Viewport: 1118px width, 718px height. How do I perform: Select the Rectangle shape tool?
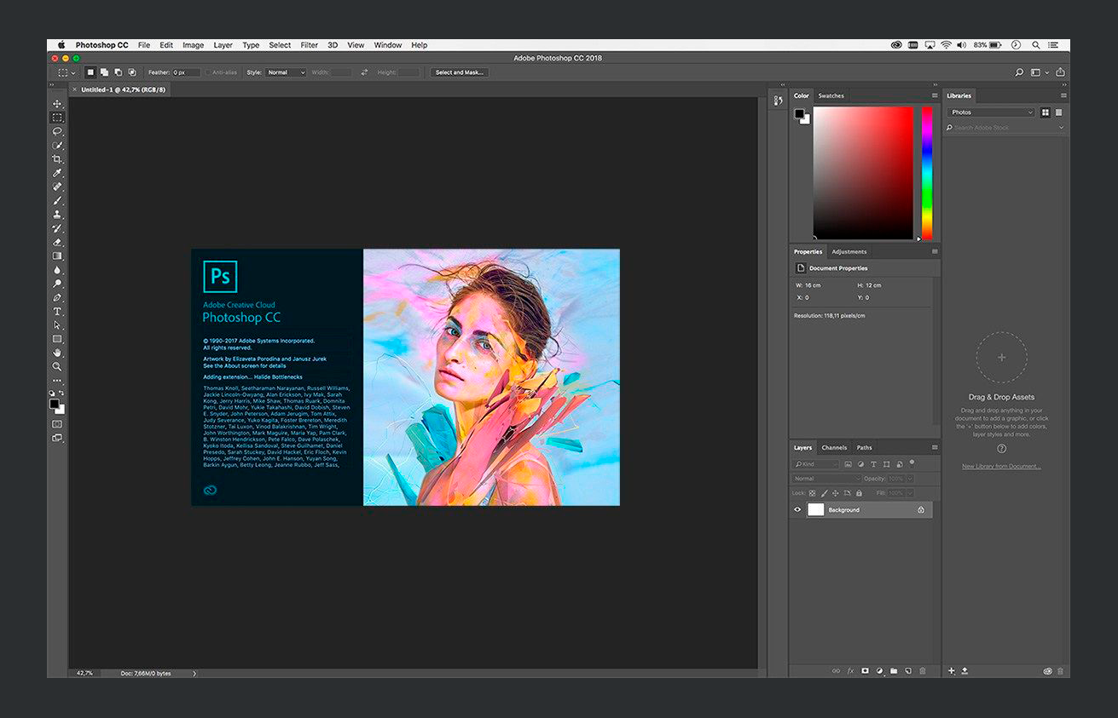57,339
